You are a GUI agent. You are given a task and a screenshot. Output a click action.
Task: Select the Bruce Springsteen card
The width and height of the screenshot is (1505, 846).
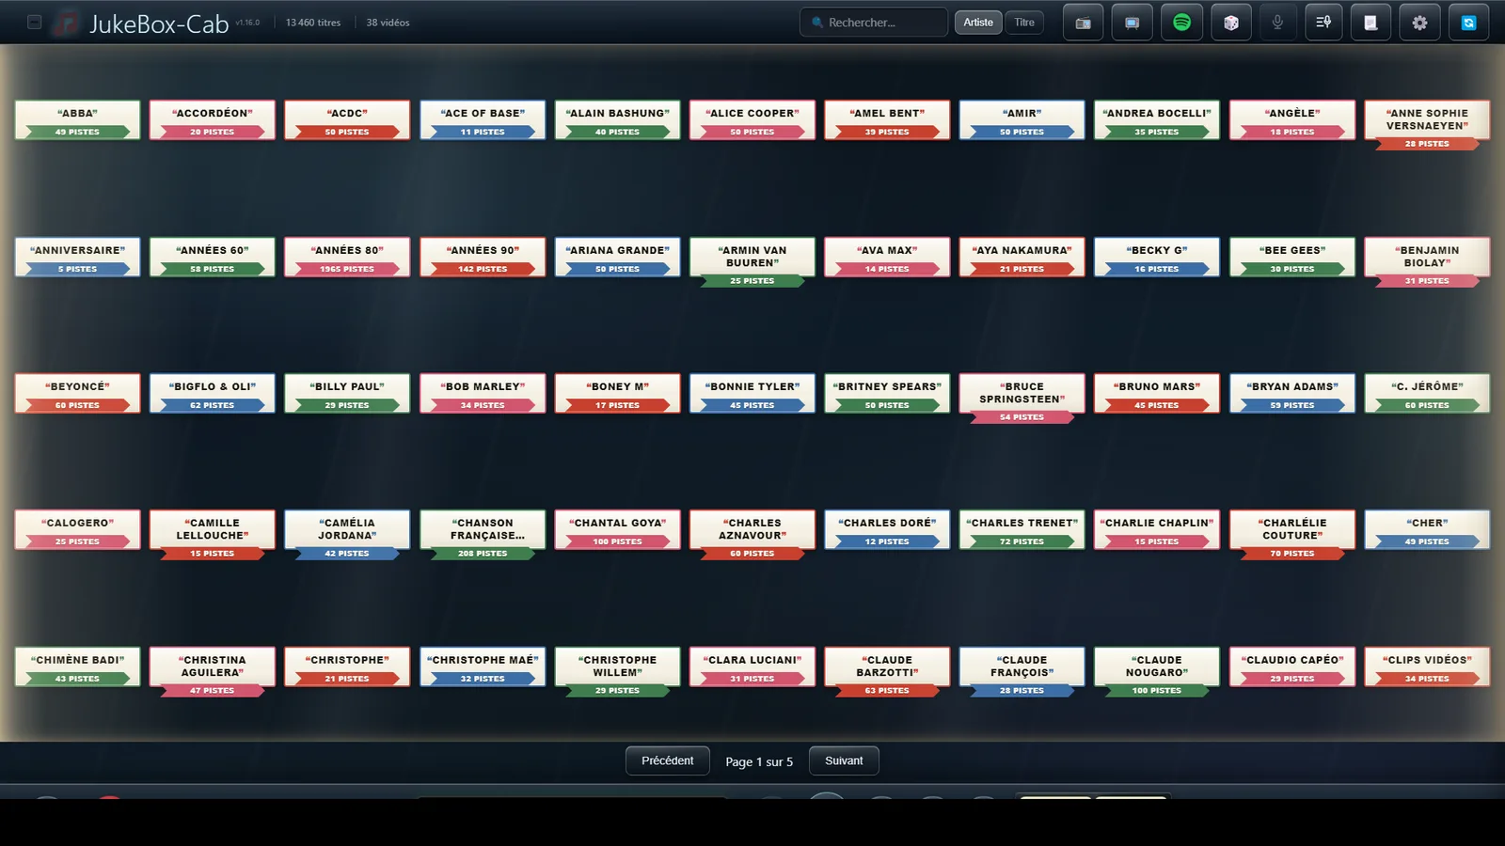[1022, 399]
